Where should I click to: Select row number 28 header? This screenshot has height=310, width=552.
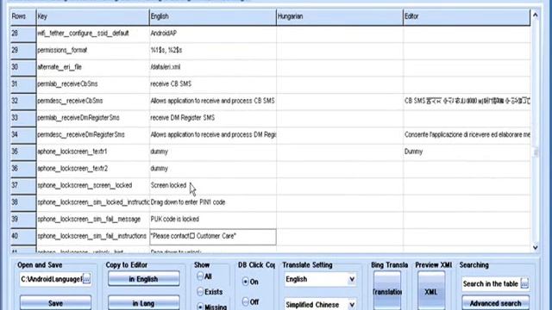click(23, 34)
